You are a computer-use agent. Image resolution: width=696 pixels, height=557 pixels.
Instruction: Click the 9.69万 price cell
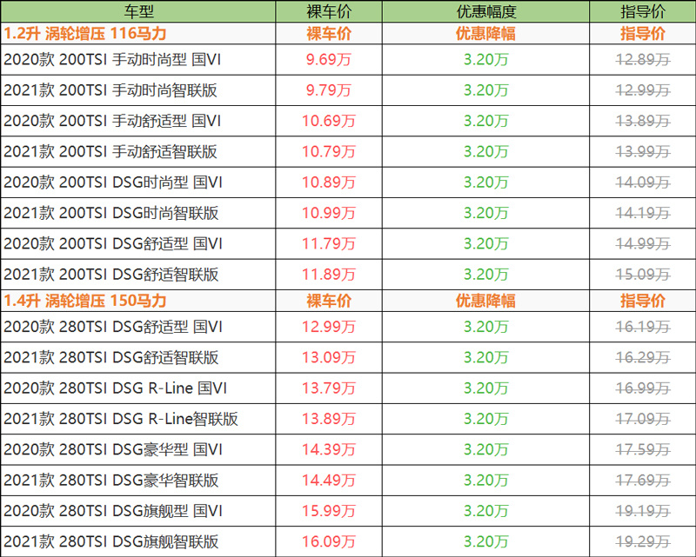tap(329, 59)
